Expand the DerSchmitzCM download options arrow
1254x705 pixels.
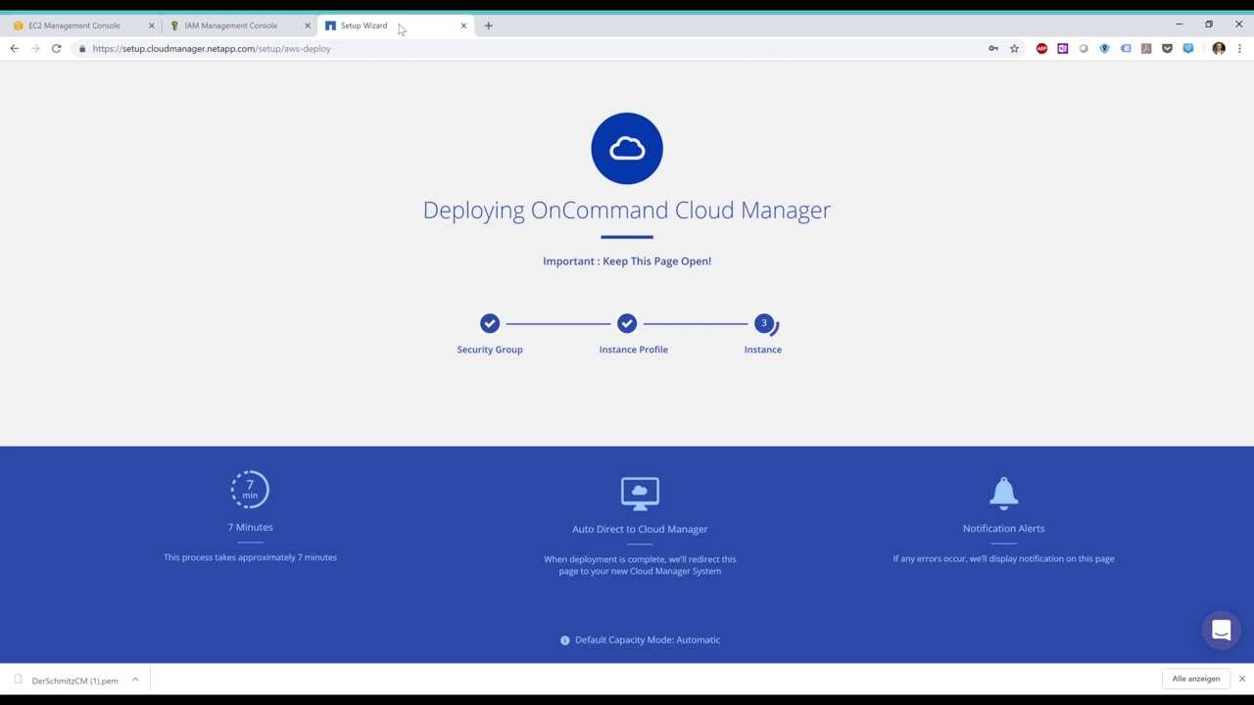pos(135,680)
